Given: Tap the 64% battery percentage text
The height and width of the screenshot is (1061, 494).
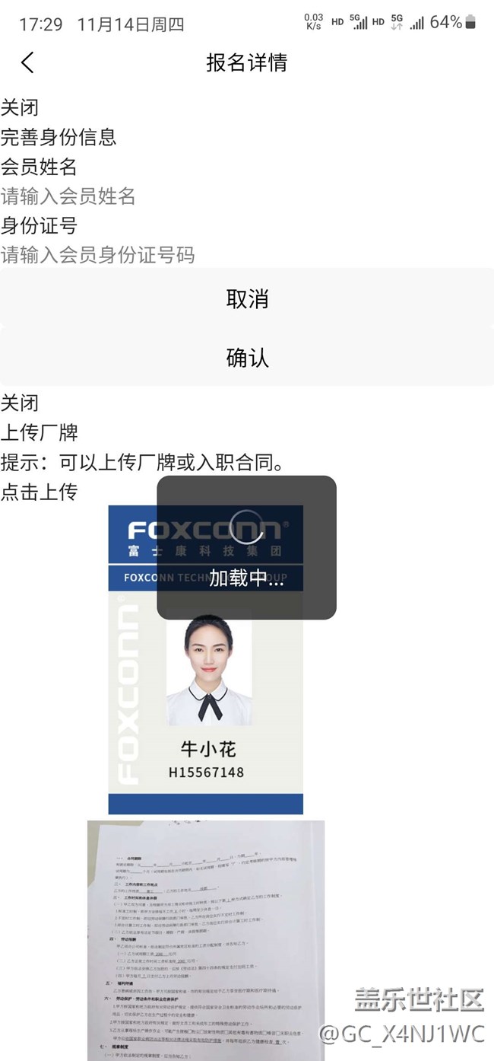Looking at the screenshot, I should tap(445, 22).
